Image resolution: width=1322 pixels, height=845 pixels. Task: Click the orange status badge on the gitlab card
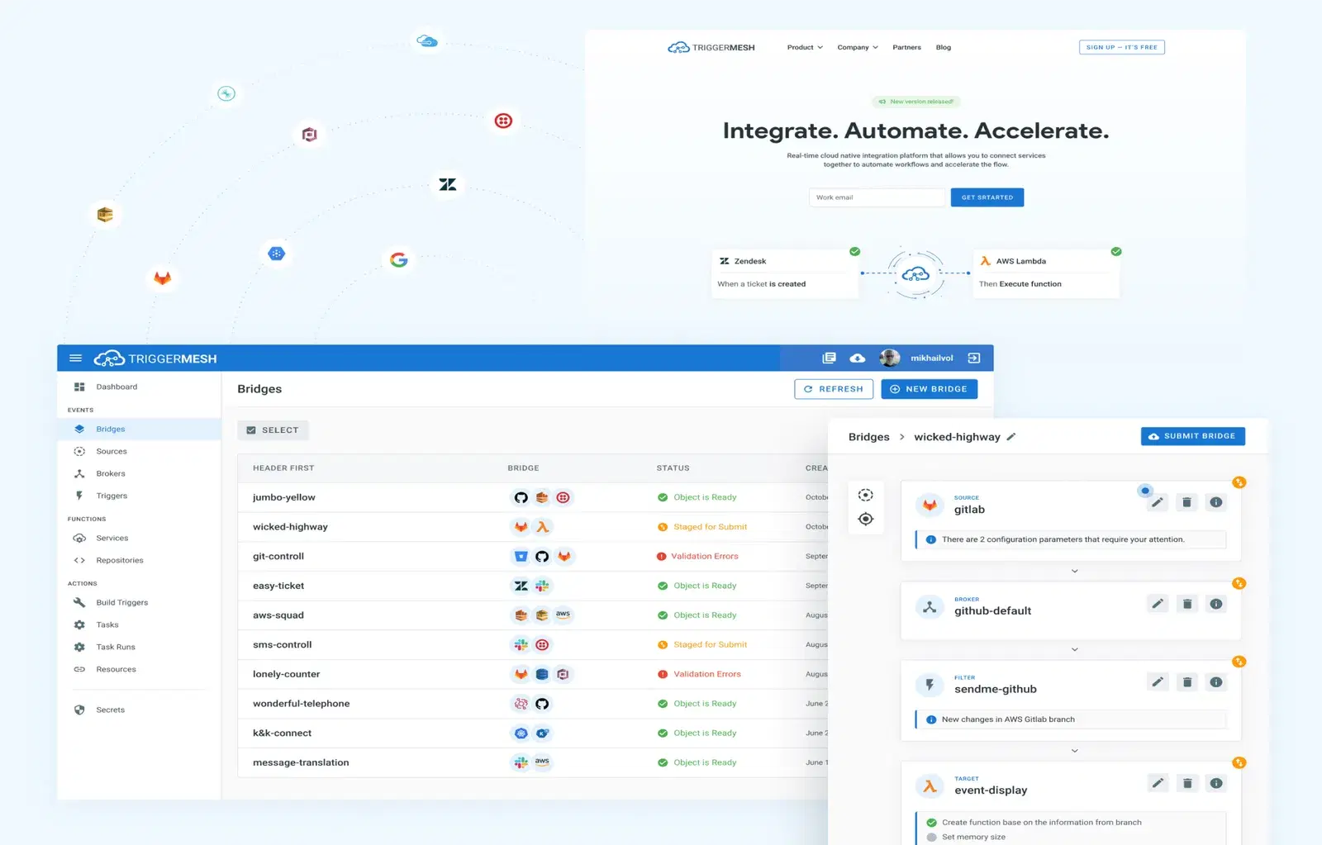click(1239, 482)
